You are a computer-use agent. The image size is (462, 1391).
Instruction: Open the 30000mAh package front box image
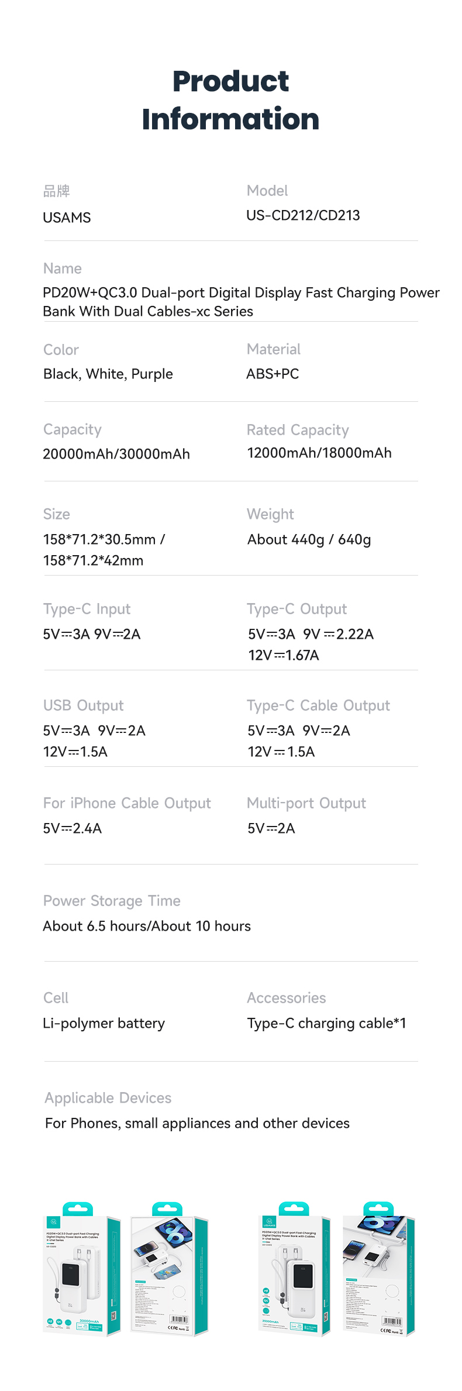(x=82, y=1268)
